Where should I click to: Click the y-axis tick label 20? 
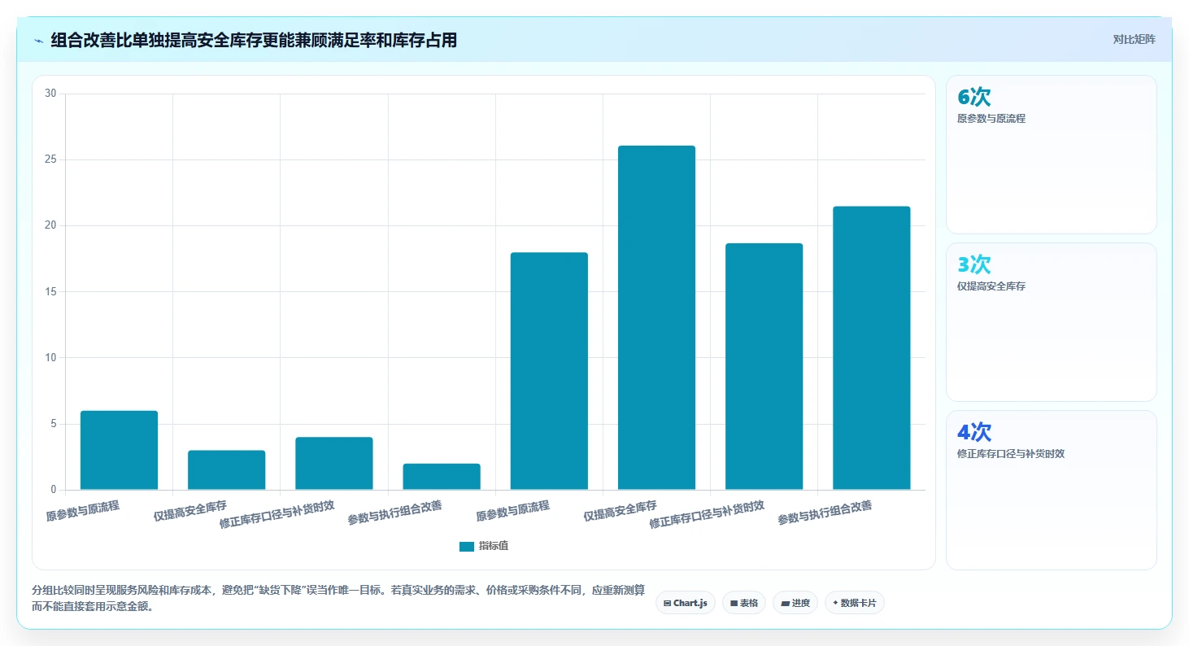tap(50, 225)
